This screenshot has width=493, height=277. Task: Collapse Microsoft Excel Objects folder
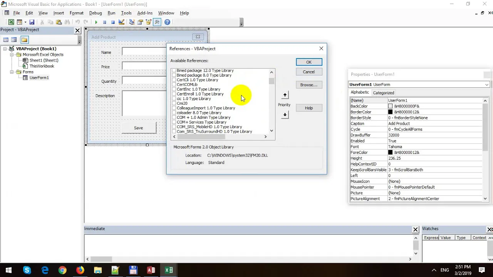pos(12,55)
